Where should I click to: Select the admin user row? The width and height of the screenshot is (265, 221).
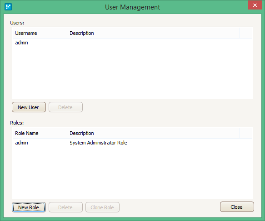pyautogui.click(x=132, y=43)
